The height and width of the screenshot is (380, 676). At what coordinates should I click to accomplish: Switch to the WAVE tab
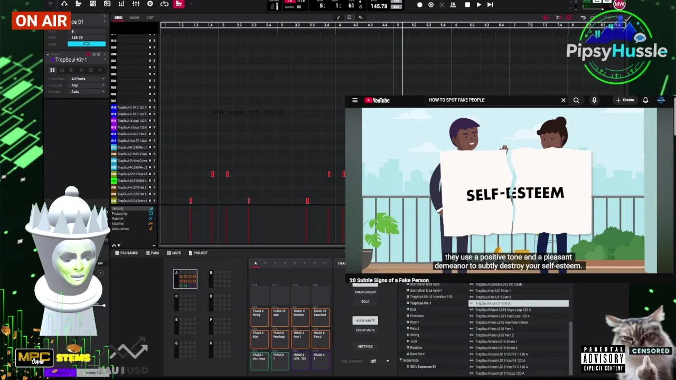[134, 17]
